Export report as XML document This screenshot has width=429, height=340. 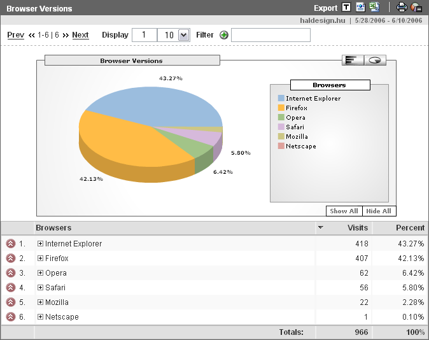point(360,8)
